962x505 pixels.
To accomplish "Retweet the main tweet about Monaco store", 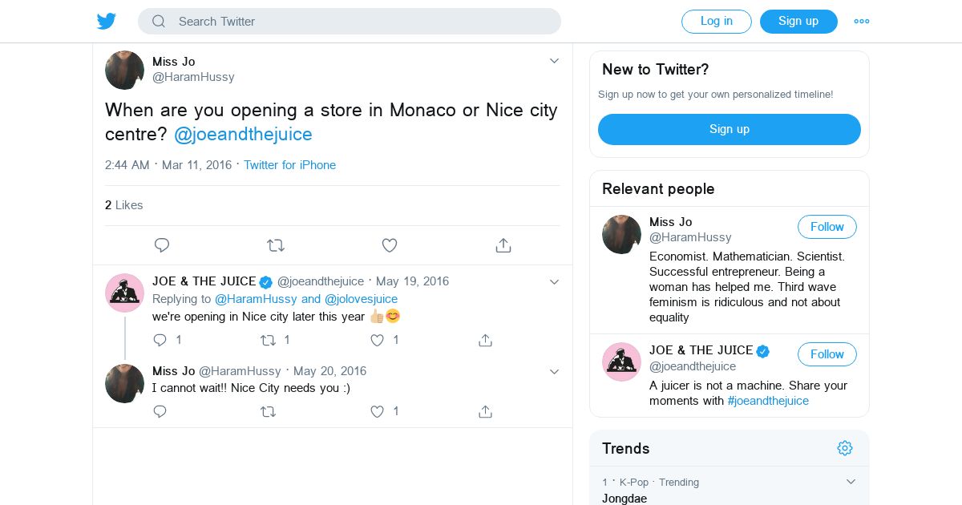I will pyautogui.click(x=276, y=245).
